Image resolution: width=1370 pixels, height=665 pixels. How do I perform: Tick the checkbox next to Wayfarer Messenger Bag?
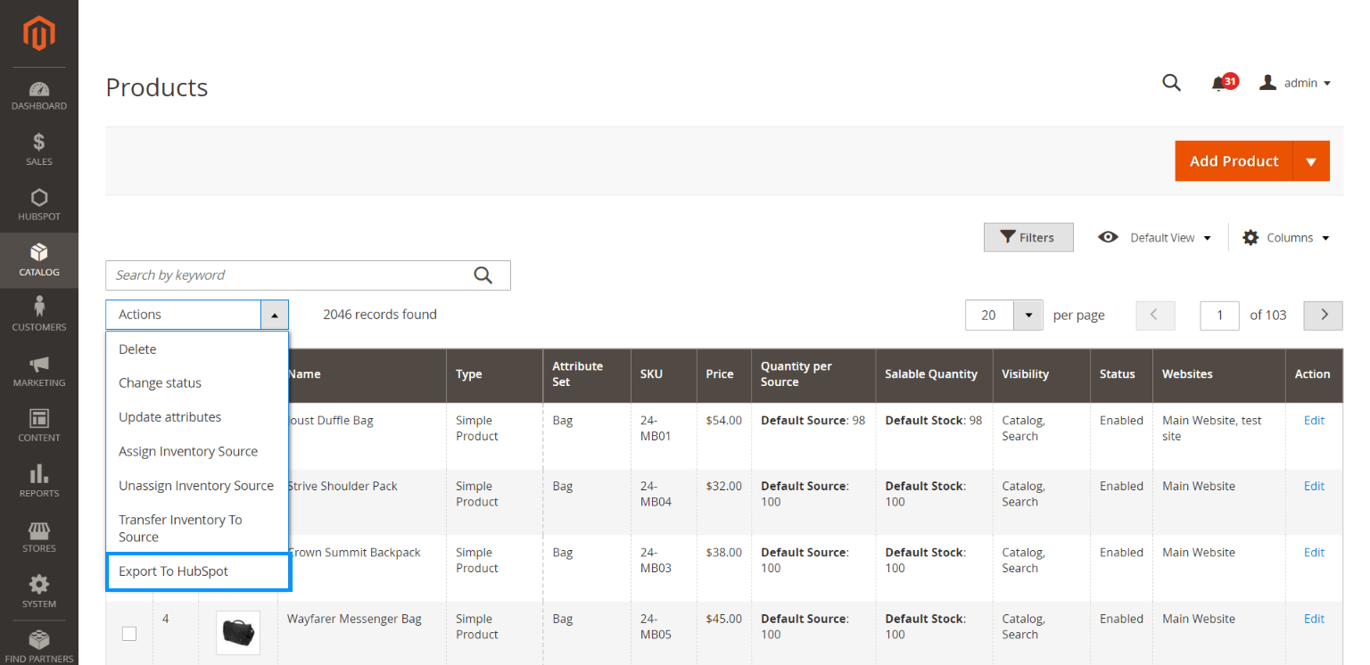pyautogui.click(x=129, y=633)
